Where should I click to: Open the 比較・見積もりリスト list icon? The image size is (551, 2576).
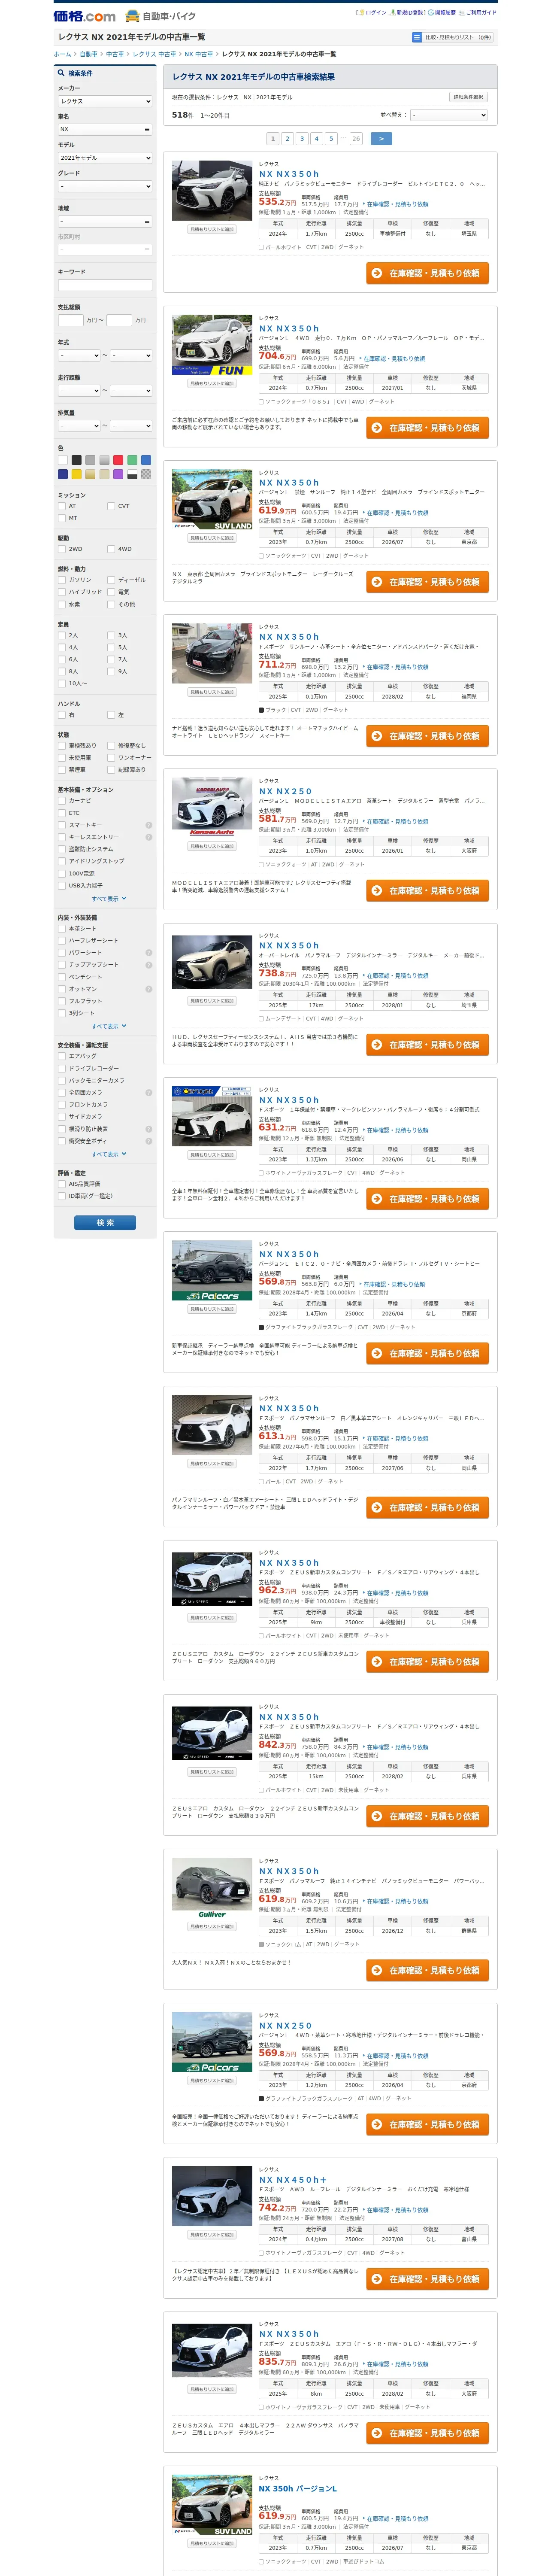[x=417, y=37]
